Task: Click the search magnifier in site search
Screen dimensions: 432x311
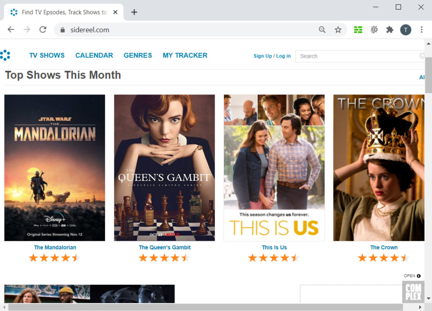Action: click(x=422, y=56)
